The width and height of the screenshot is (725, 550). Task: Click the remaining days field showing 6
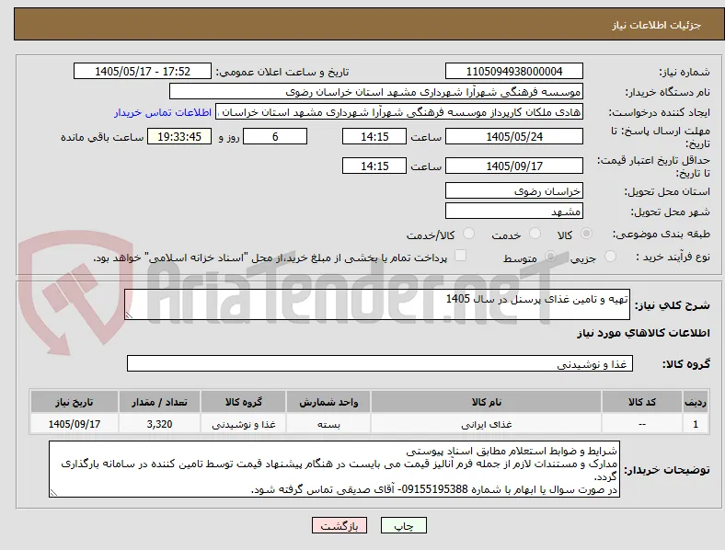click(x=275, y=136)
